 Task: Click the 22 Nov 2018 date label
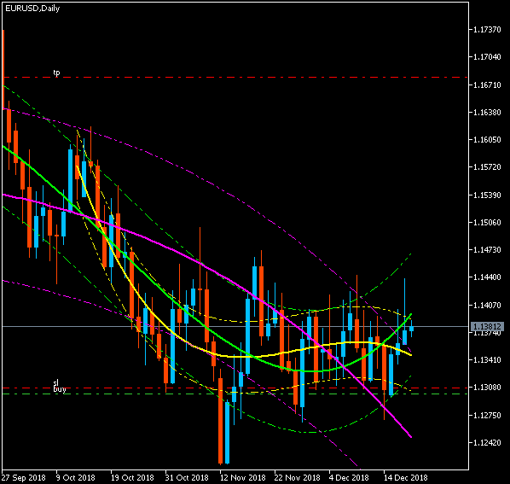click(x=298, y=478)
